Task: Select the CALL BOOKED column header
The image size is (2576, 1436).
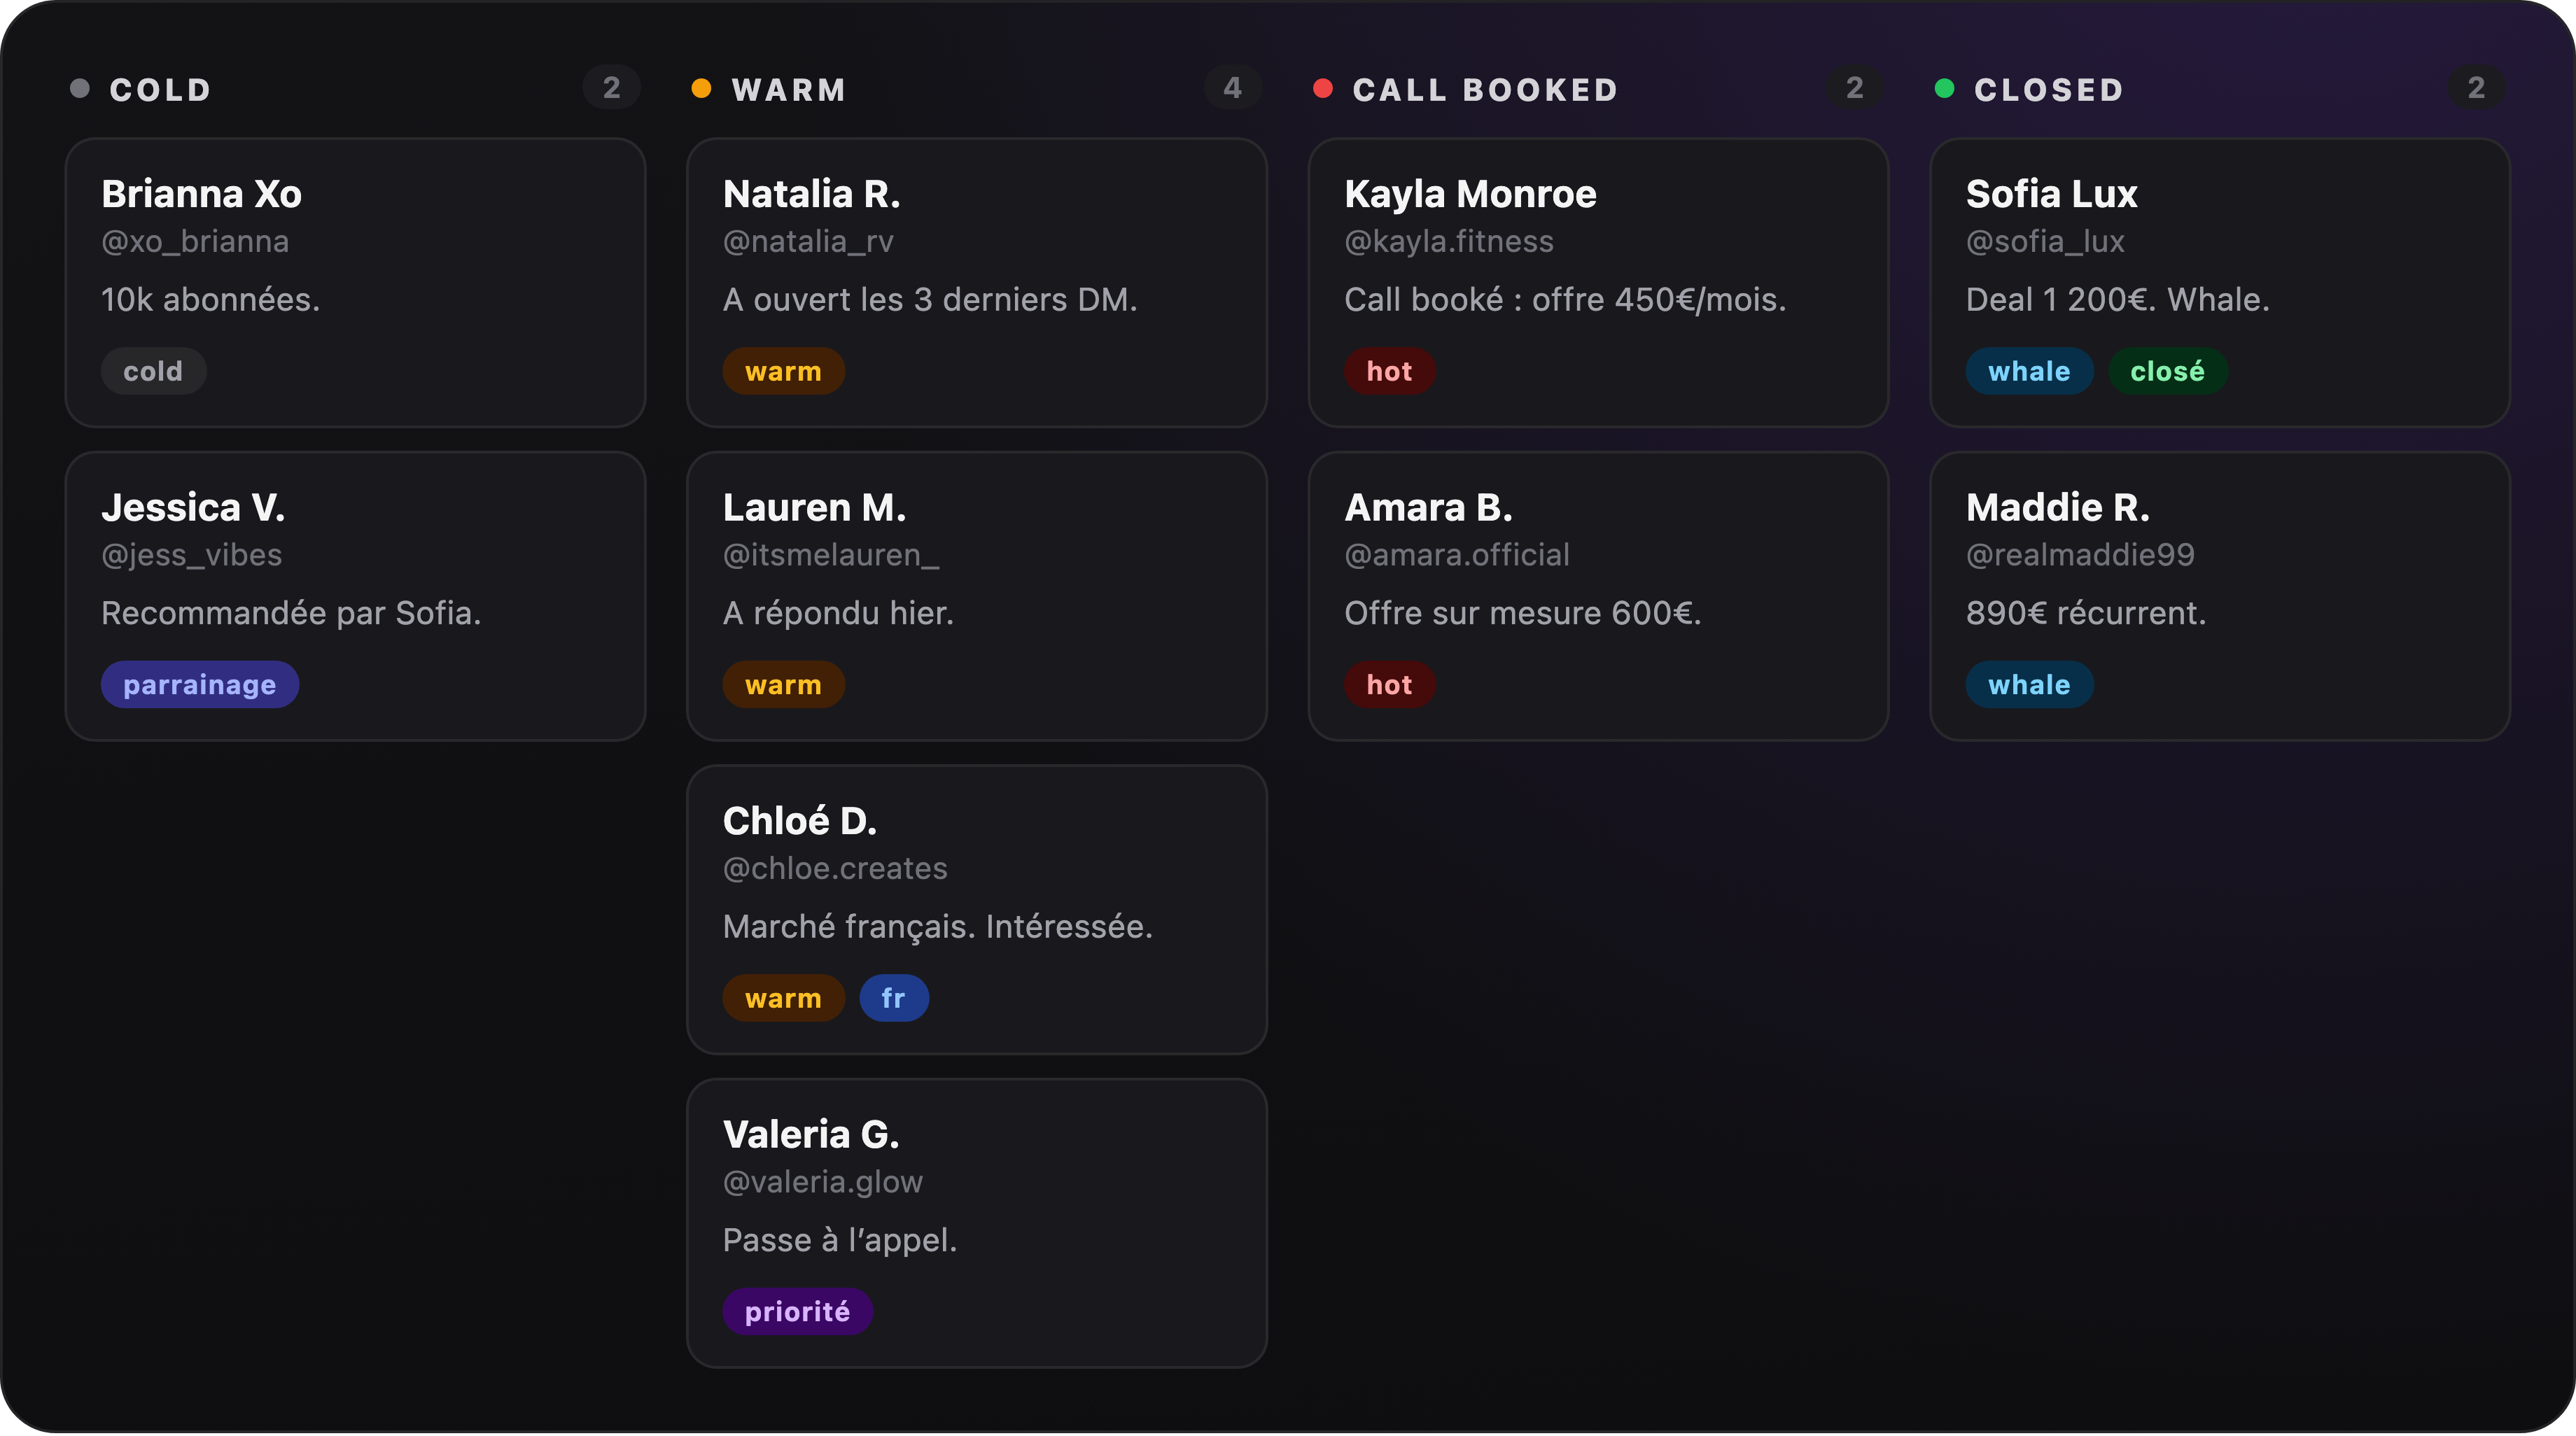Action: pos(1485,89)
